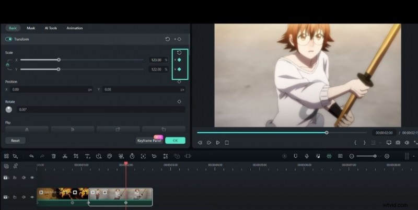Image resolution: width=418 pixels, height=210 pixels.
Task: Open the green screen tool dropdown
Action: click(121, 156)
